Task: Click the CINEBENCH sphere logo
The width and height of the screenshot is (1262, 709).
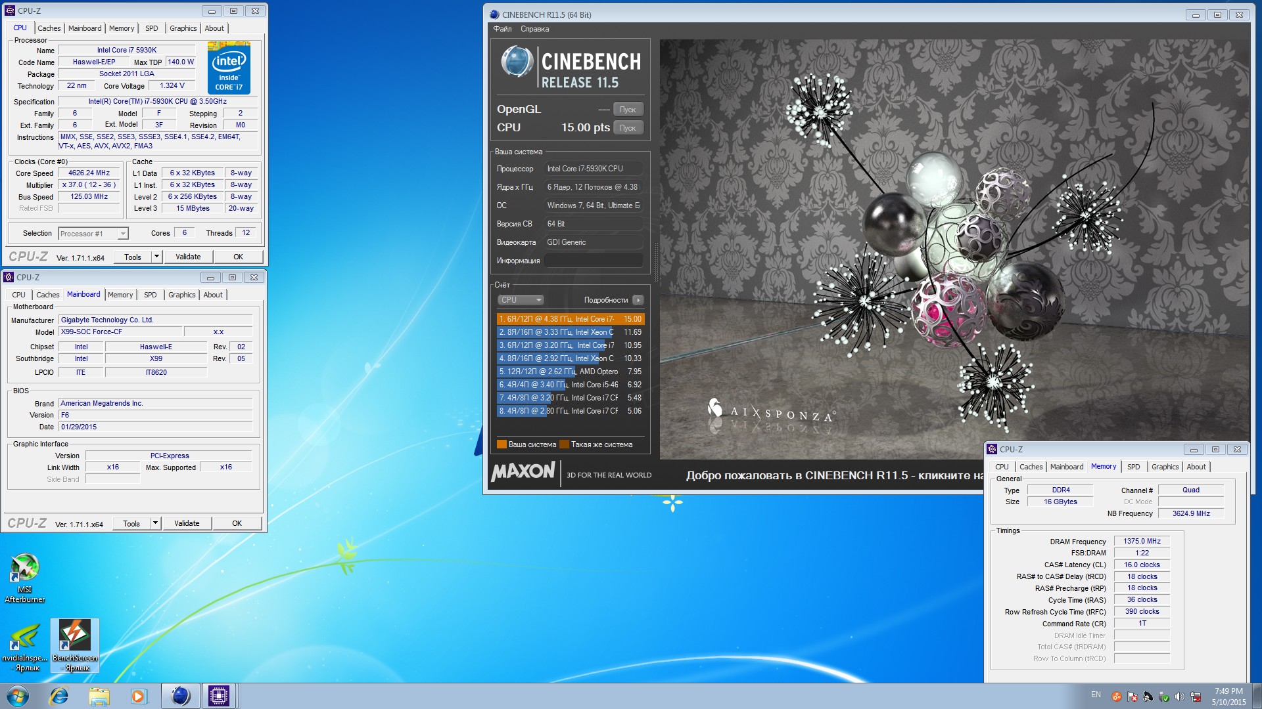Action: [517, 62]
